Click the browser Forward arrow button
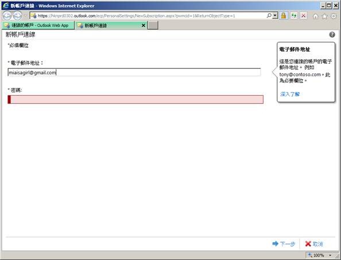Viewport: 341px width, 260px height. pyautogui.click(x=17, y=15)
